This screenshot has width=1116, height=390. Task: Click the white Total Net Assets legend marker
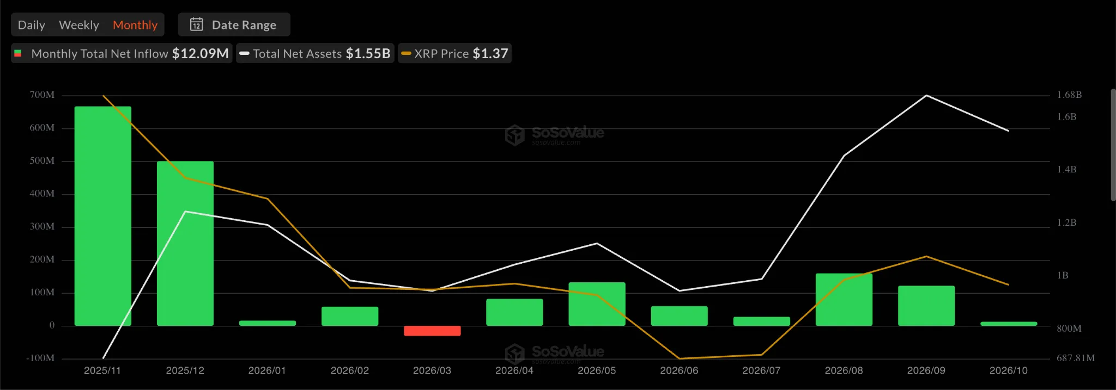point(244,53)
